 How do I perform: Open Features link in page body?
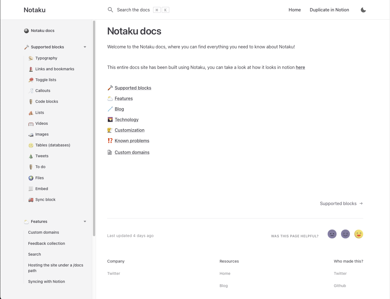tap(124, 98)
